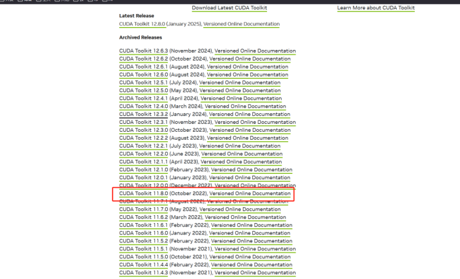View Versioned Online Documentation for 11.5.2
Viewport: 460px width, 279px height.
point(252,241)
